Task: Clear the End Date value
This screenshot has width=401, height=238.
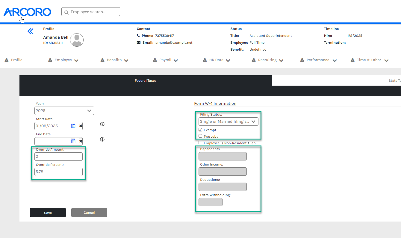Action: coord(81,141)
